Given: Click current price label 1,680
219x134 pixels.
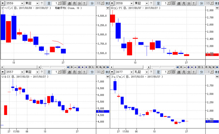Looking at the screenshot, I should click(x=212, y=121).
